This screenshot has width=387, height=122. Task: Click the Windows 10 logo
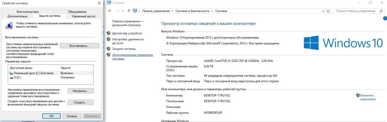point(343,43)
